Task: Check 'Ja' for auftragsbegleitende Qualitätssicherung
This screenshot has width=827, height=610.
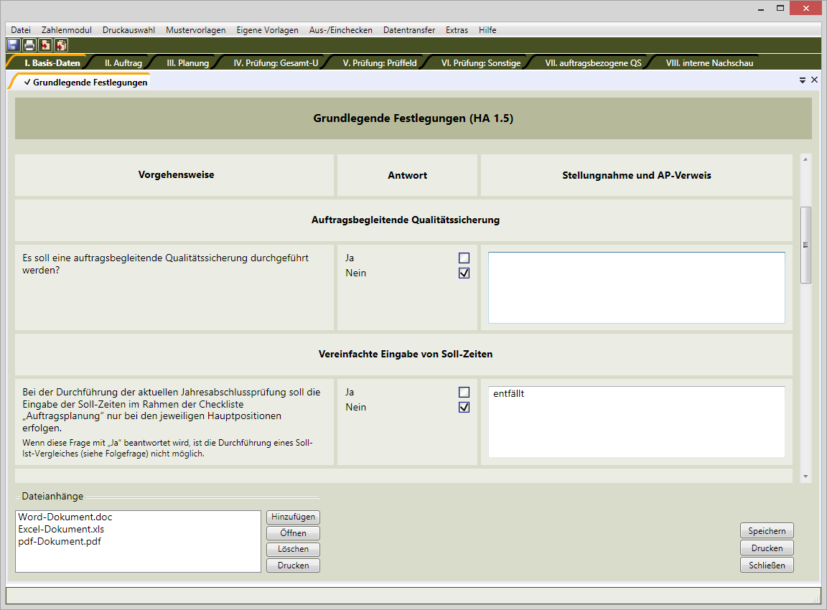Action: (x=464, y=258)
